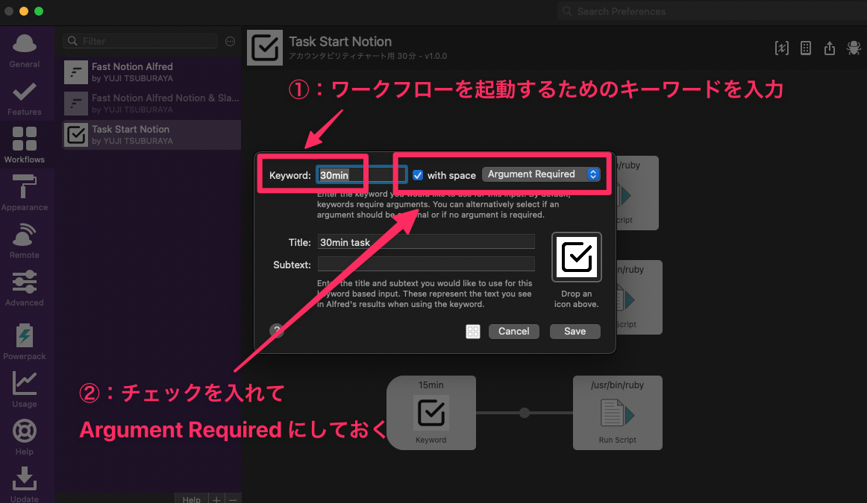Toggle the with space checkbox
This screenshot has height=503, width=867.
pos(418,175)
